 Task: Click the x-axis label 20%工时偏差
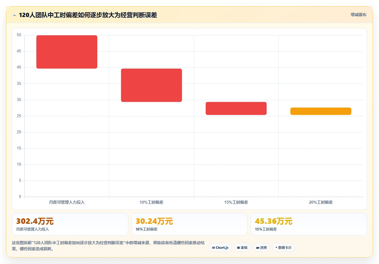coord(321,202)
